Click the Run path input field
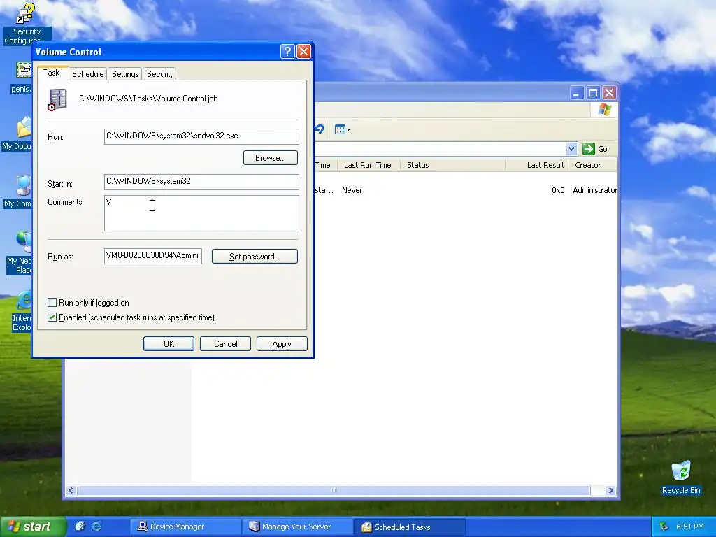The width and height of the screenshot is (716, 537). pyautogui.click(x=201, y=136)
